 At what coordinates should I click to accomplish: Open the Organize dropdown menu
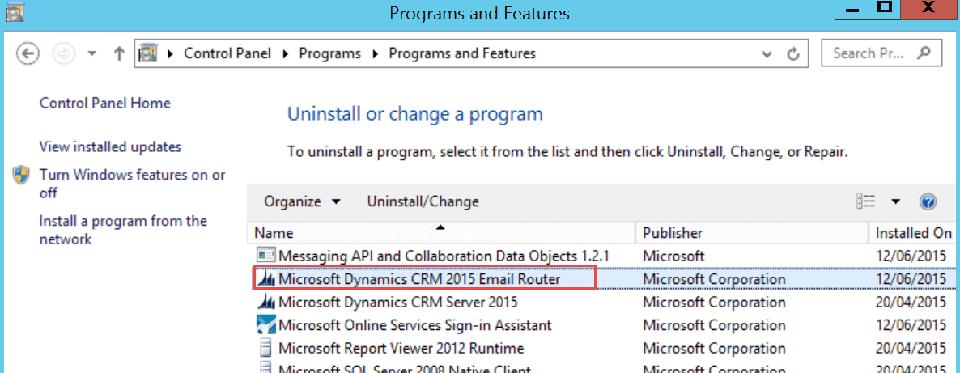click(x=302, y=201)
